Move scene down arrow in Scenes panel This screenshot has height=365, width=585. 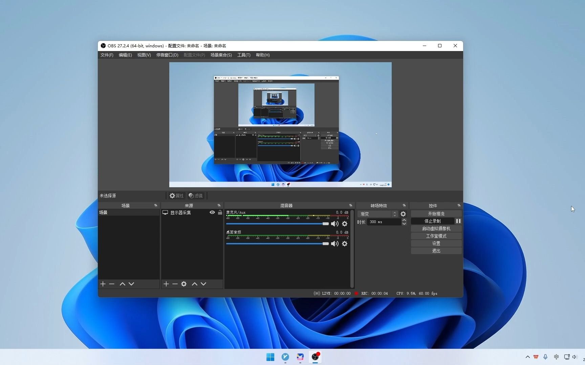(x=131, y=284)
